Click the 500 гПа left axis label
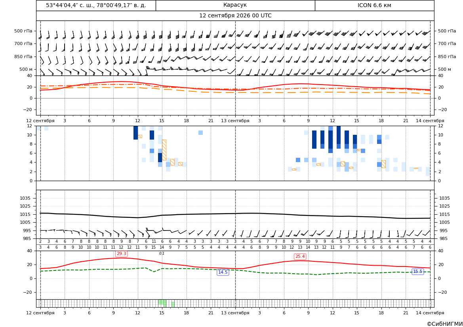The height and width of the screenshot is (327, 463). (23, 31)
